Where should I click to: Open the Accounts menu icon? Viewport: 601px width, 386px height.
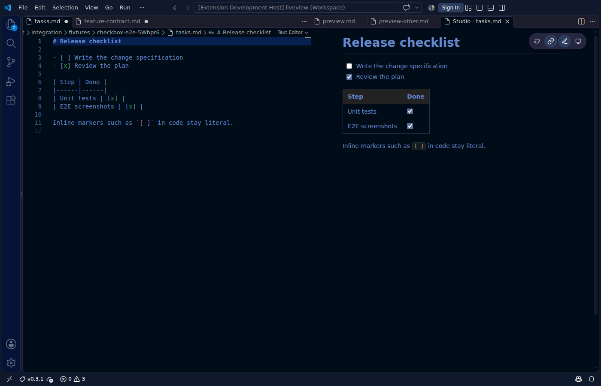click(11, 344)
